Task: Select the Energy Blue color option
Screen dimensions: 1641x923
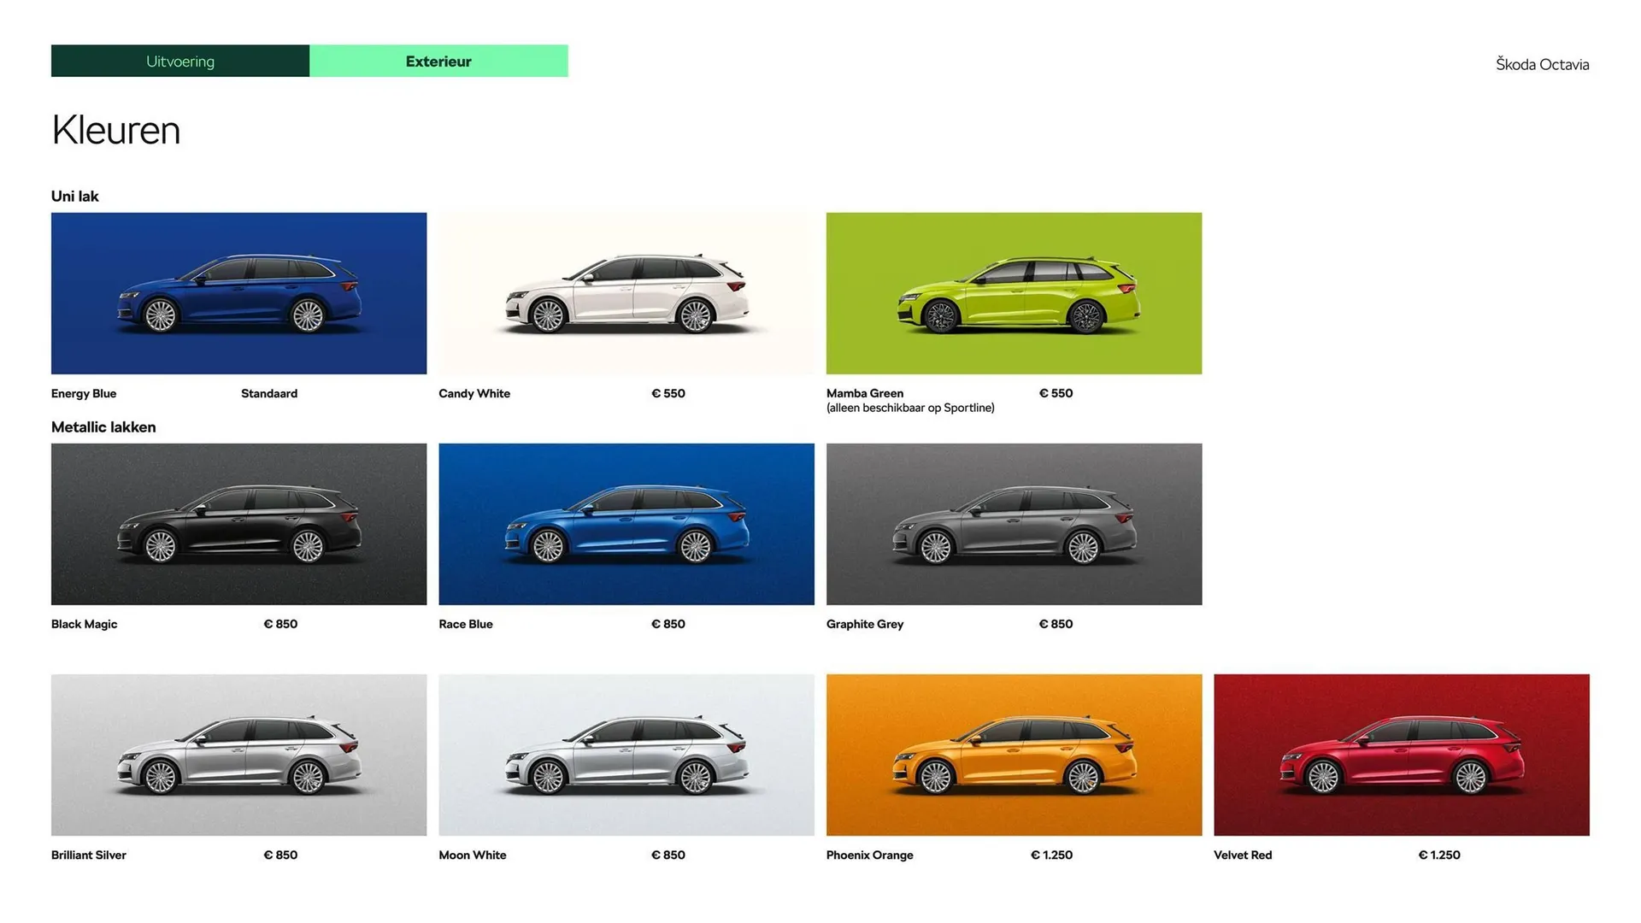Action: (238, 293)
